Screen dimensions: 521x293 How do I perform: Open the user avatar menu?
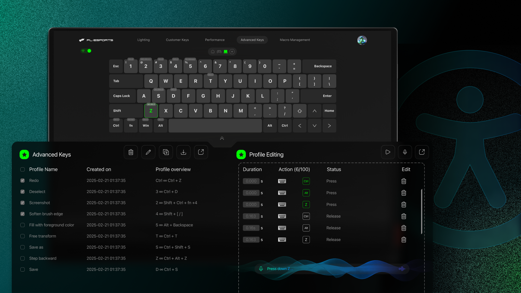[362, 40]
